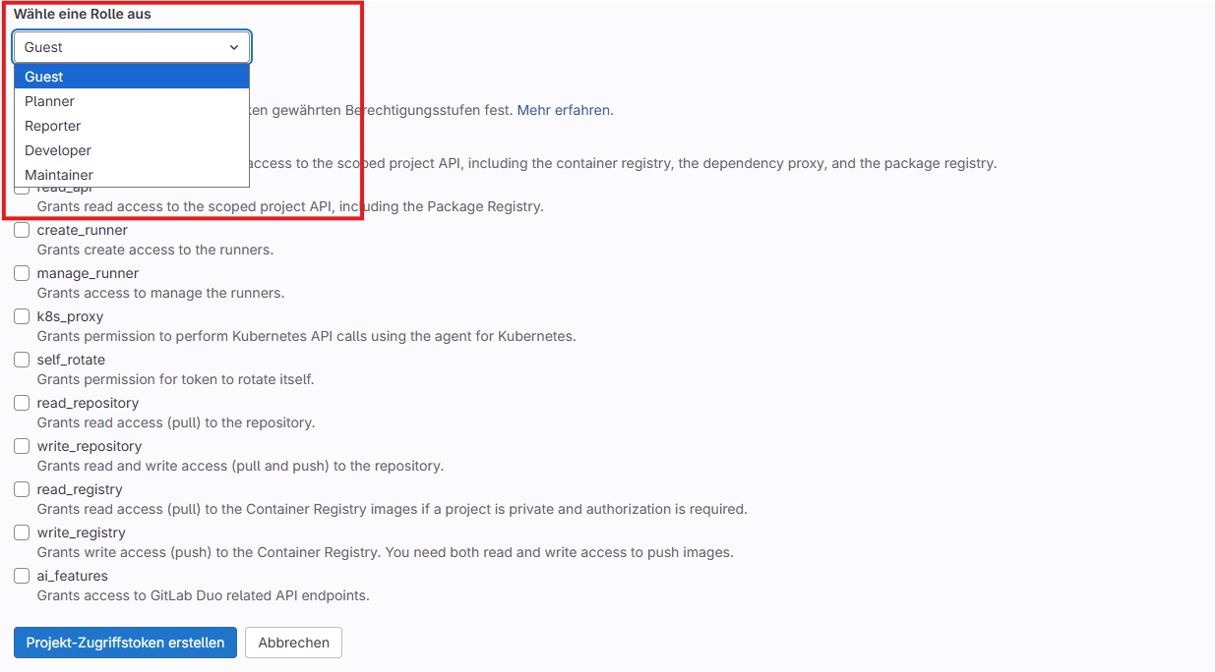Check the ai_features checkbox

coord(22,576)
